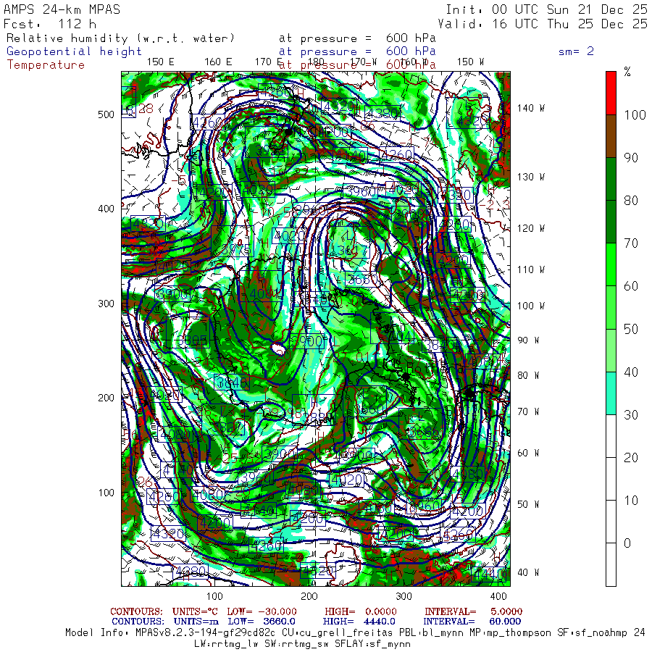Image resolution: width=652 pixels, height=652 pixels.
Task: Click the '140 W' longitude label
Action: (531, 108)
